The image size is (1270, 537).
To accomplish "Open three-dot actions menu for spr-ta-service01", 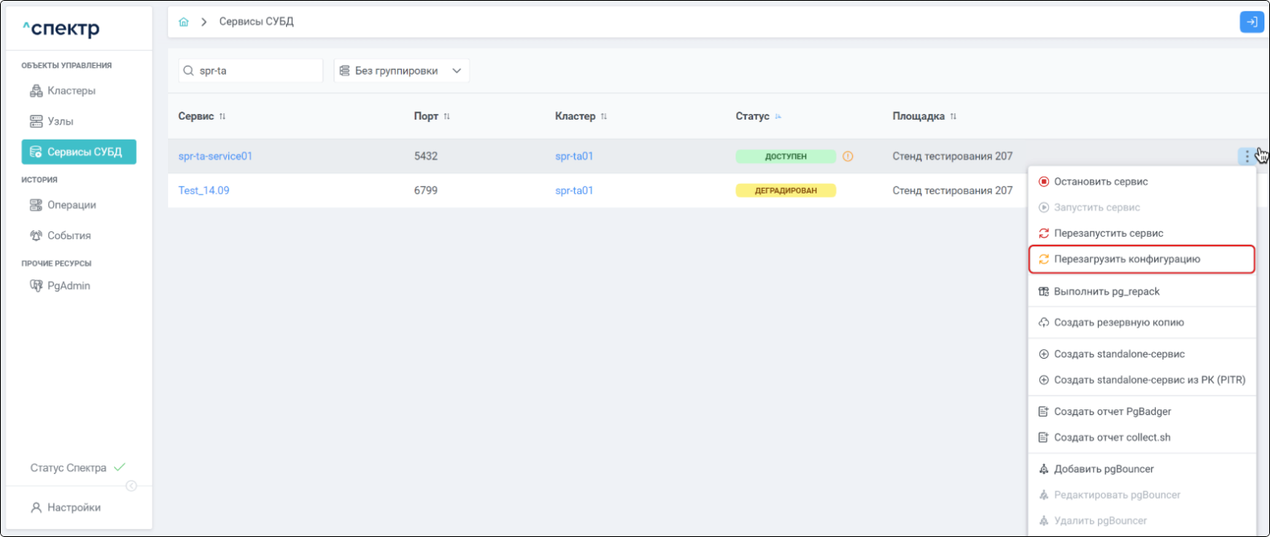I will click(x=1247, y=157).
